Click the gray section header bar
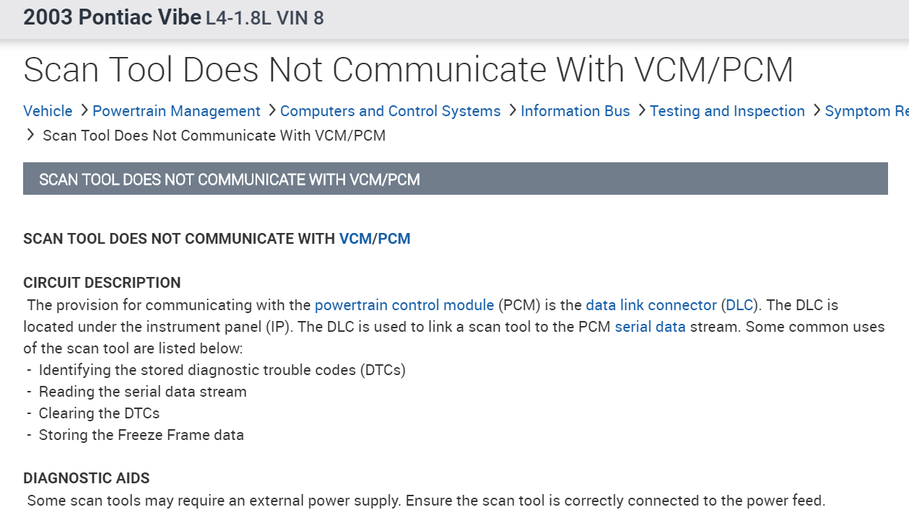Viewport: 909px width, 528px height. [x=455, y=179]
